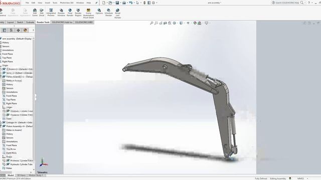This screenshot has height=180, width=321.
Task: Recall the Last Render
Action: 117,13
